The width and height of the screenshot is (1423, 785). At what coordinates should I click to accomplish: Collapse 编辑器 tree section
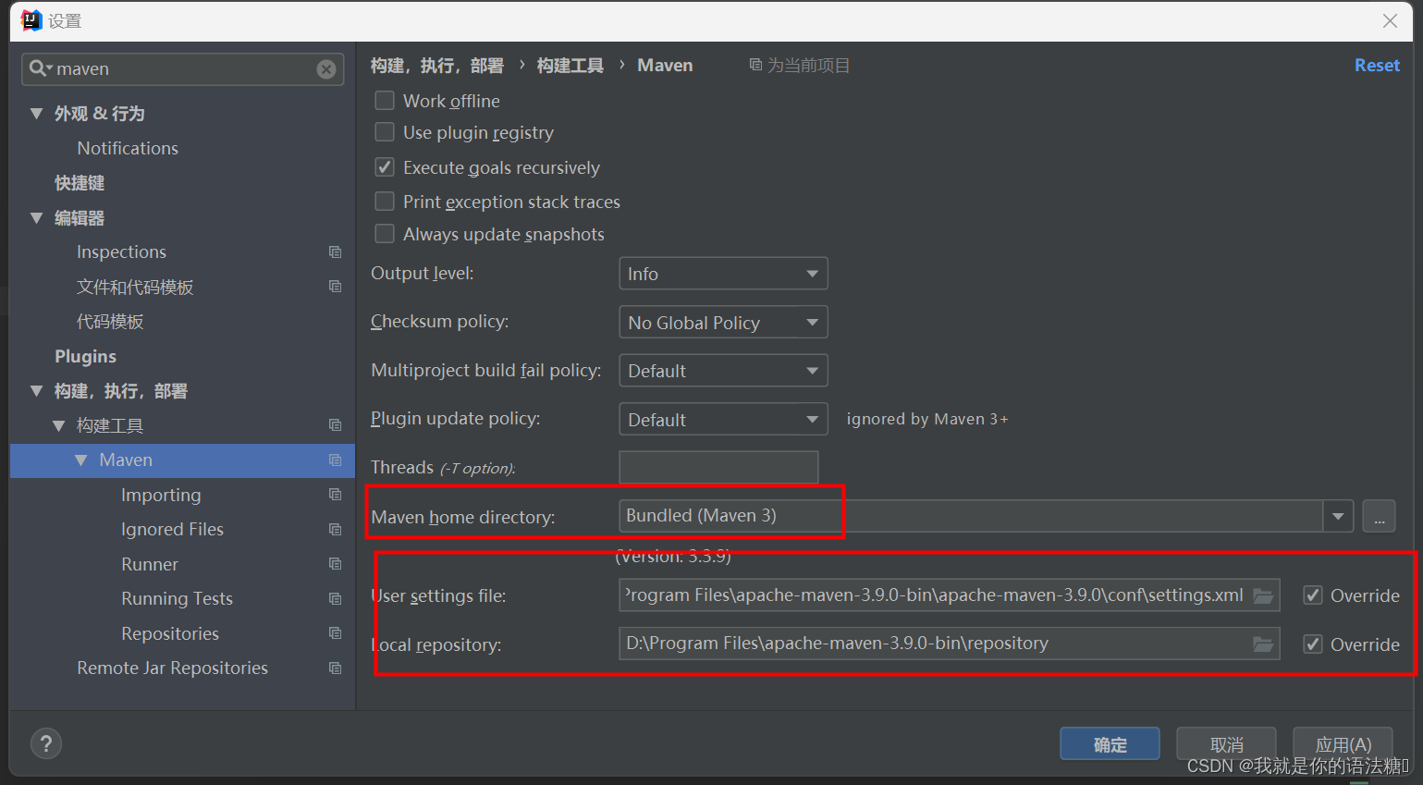point(37,218)
